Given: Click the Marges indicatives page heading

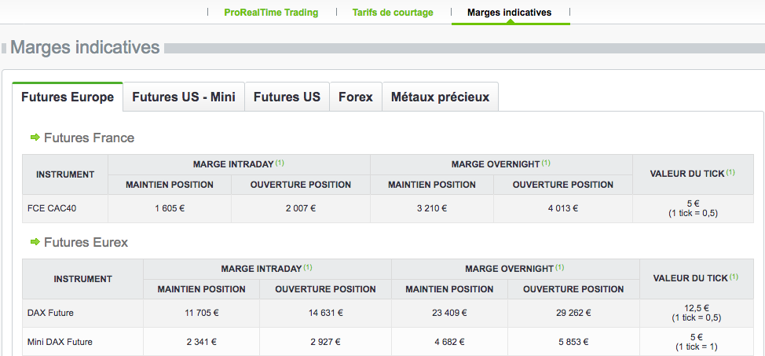Looking at the screenshot, I should [85, 48].
